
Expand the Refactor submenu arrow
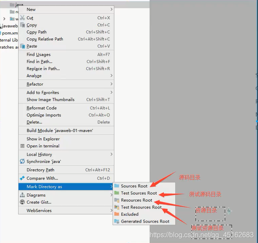pyautogui.click(x=111, y=84)
